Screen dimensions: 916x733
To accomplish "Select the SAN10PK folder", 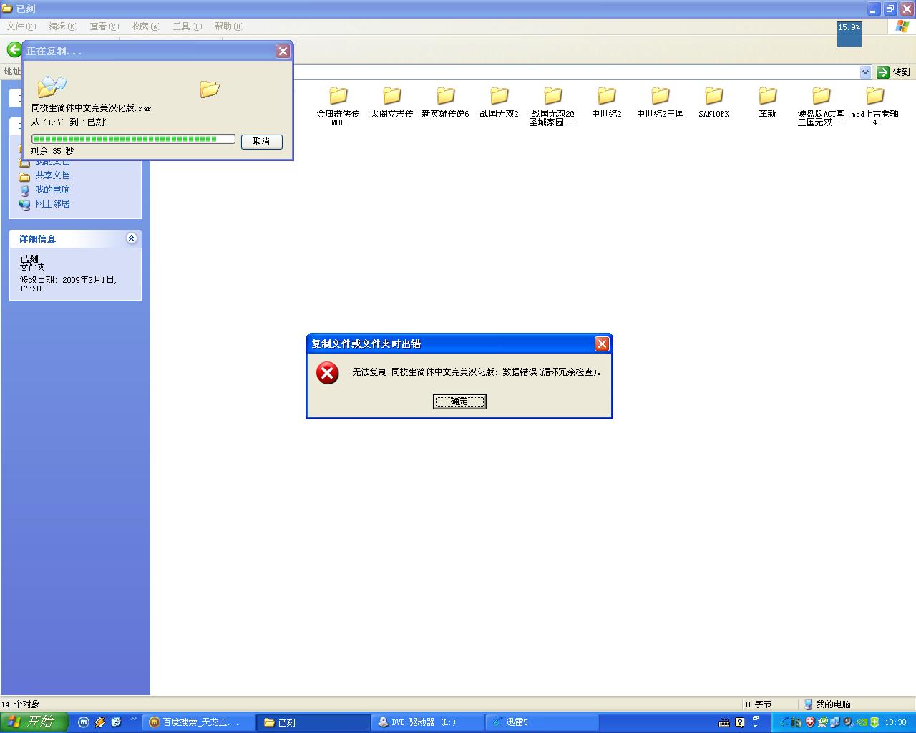I will 713,96.
